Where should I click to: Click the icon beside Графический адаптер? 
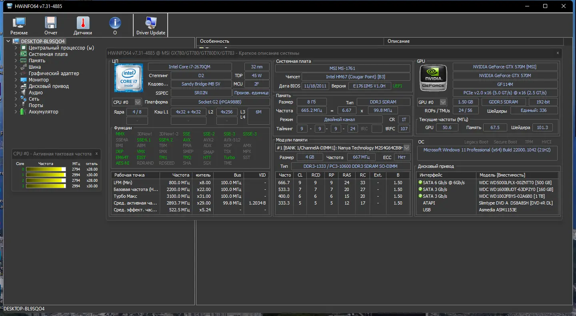pos(24,73)
